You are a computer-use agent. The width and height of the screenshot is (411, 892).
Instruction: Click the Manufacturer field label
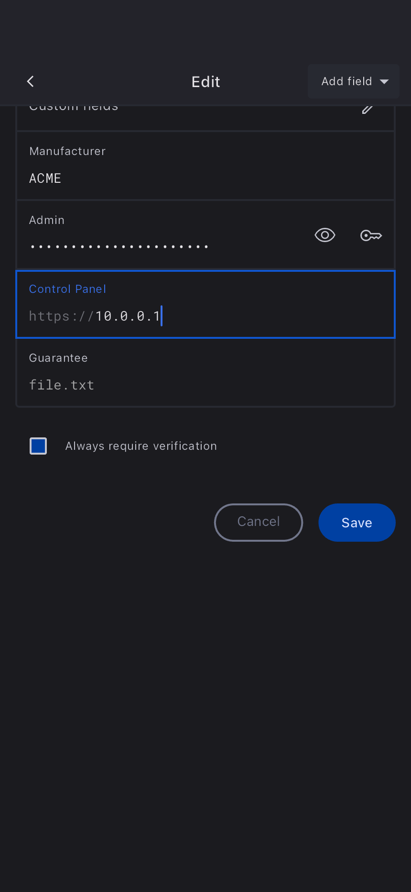tap(67, 151)
